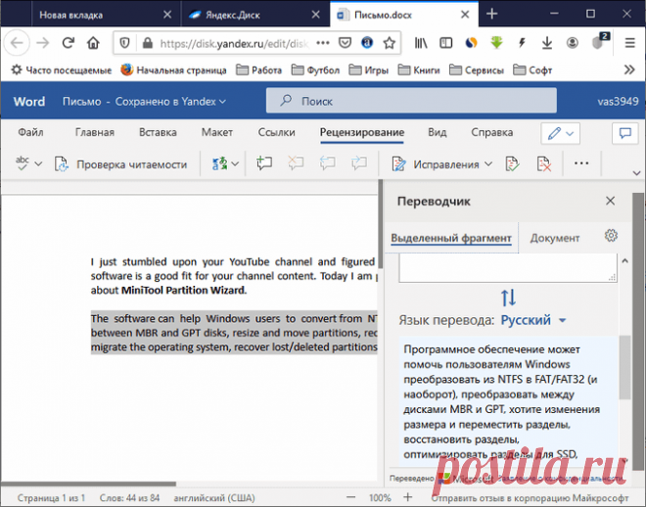Open the Файл menu tab
The height and width of the screenshot is (507, 646).
[30, 132]
